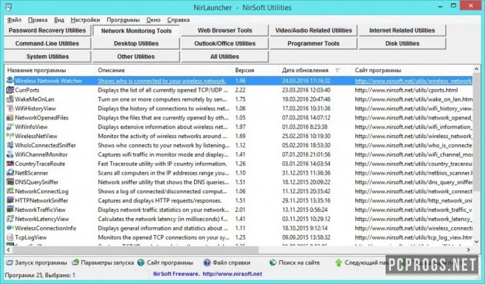Image resolution: width=485 pixels, height=284 pixels.
Task: Click the WirelessNetView program icon
Action: point(10,136)
